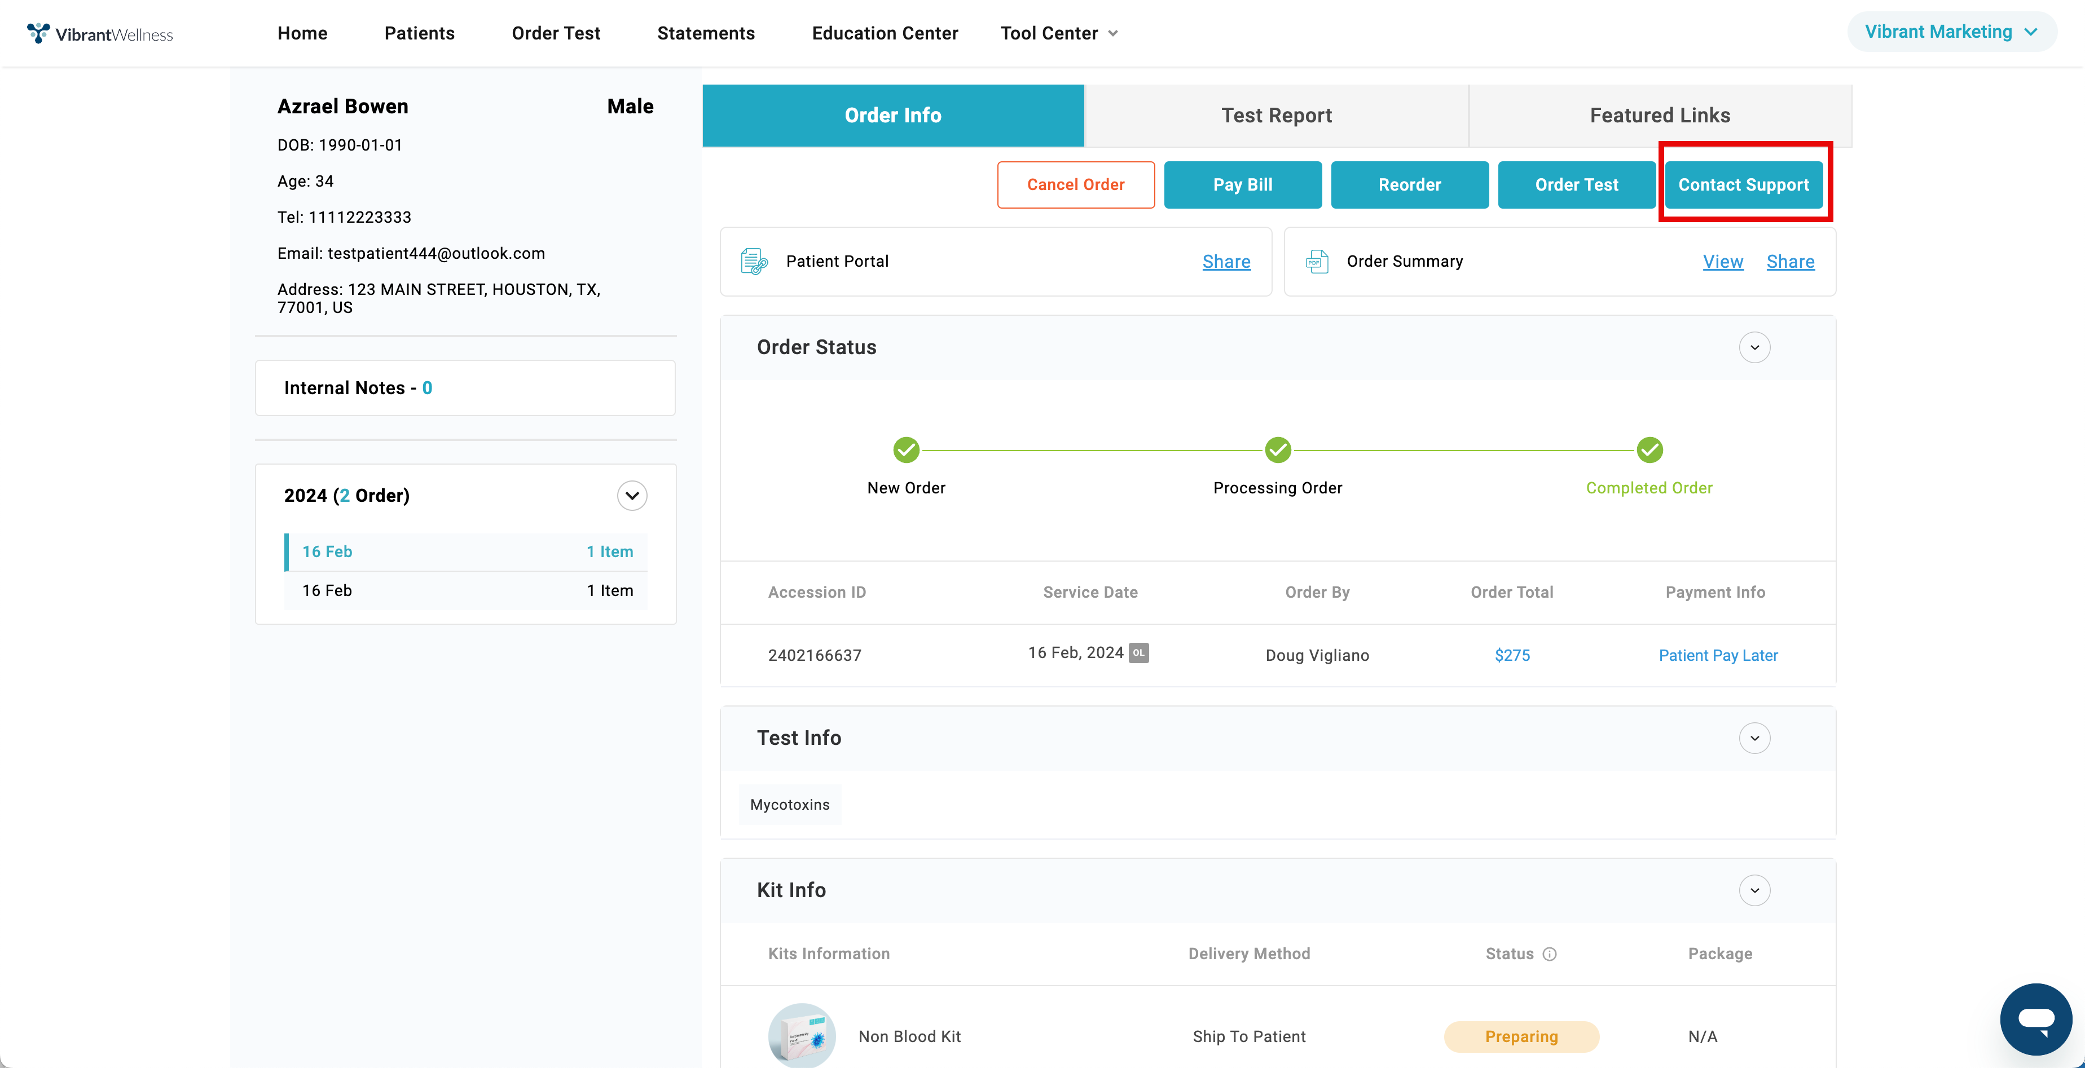The height and width of the screenshot is (1068, 2085).
Task: Click the teal Order Test button
Action: pyautogui.click(x=1577, y=184)
